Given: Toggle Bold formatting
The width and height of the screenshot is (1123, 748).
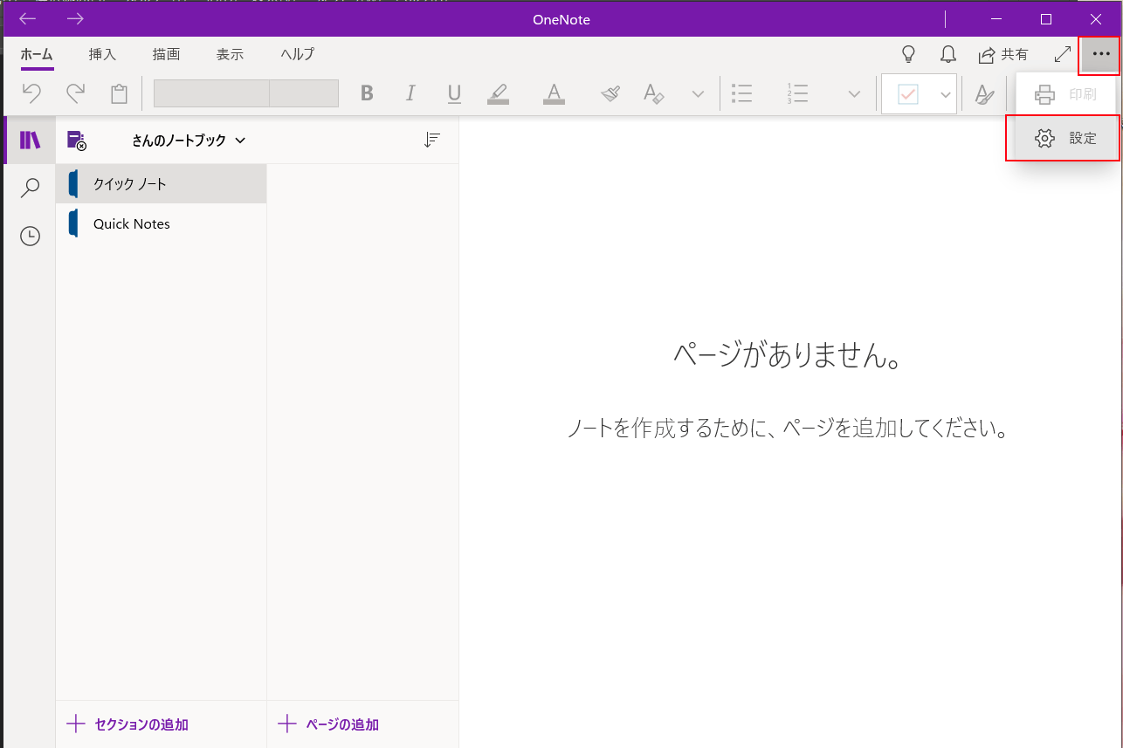Looking at the screenshot, I should pyautogui.click(x=367, y=93).
